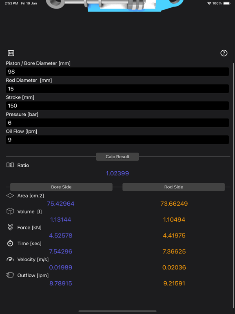Click the Ratio icon
235x314 pixels.
tap(10, 165)
